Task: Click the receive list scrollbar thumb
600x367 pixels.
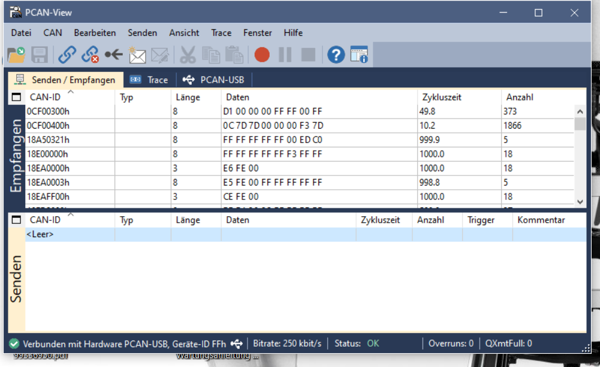Action: coord(580,124)
